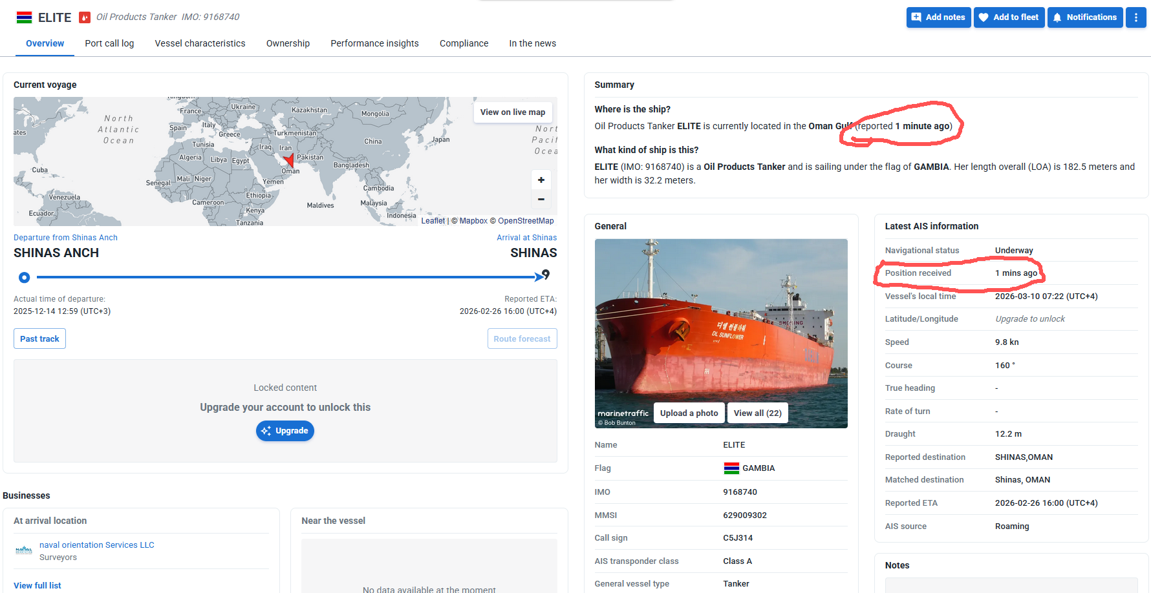Click the red tanker type icon

pyautogui.click(x=85, y=17)
